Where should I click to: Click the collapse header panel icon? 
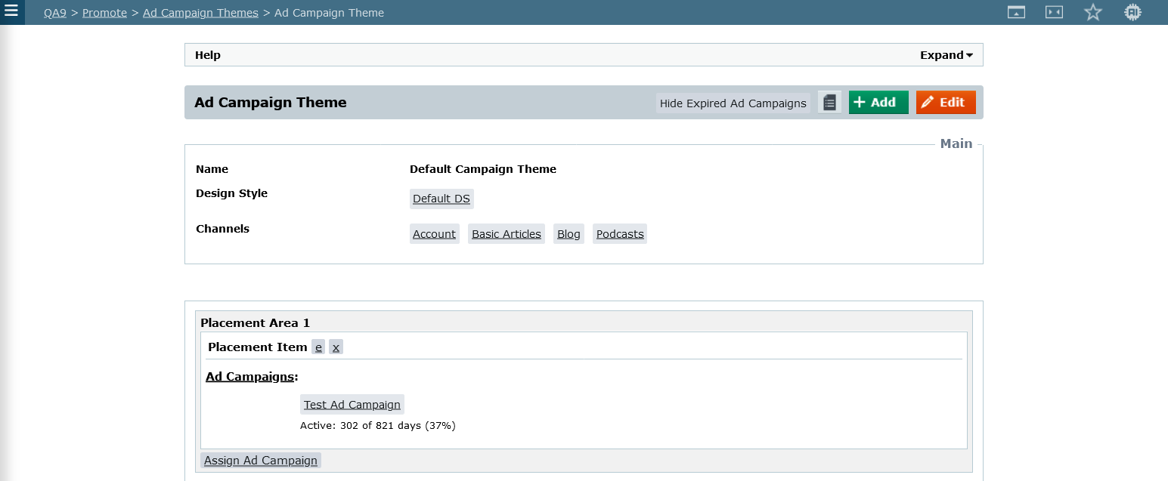pyautogui.click(x=1016, y=12)
